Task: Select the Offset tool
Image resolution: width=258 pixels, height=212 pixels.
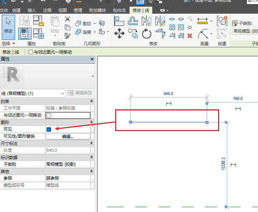Action: click(x=133, y=21)
